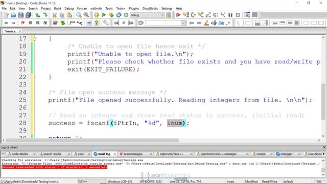Image resolution: width=327 pixels, height=184 pixels.
Task: Run the program with the green play icon
Action: [104, 15]
